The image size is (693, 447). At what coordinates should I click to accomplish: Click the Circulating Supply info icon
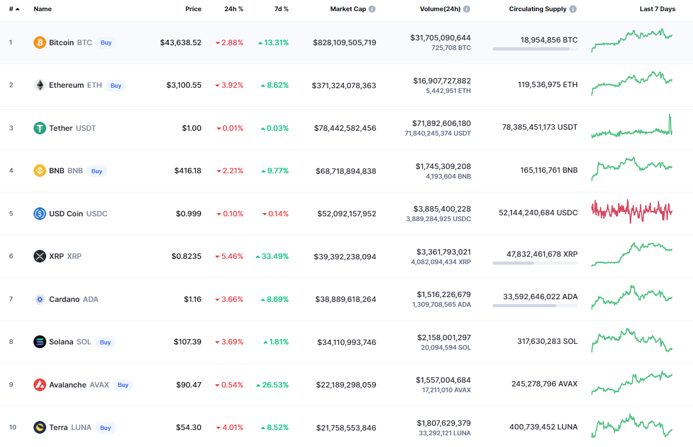[572, 9]
